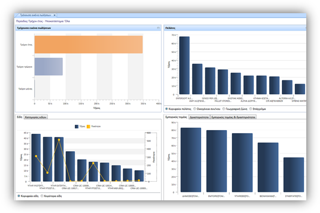Click the yellow Ποσότητα legend swatch
The height and width of the screenshot is (213, 320).
pyautogui.click(x=88, y=127)
